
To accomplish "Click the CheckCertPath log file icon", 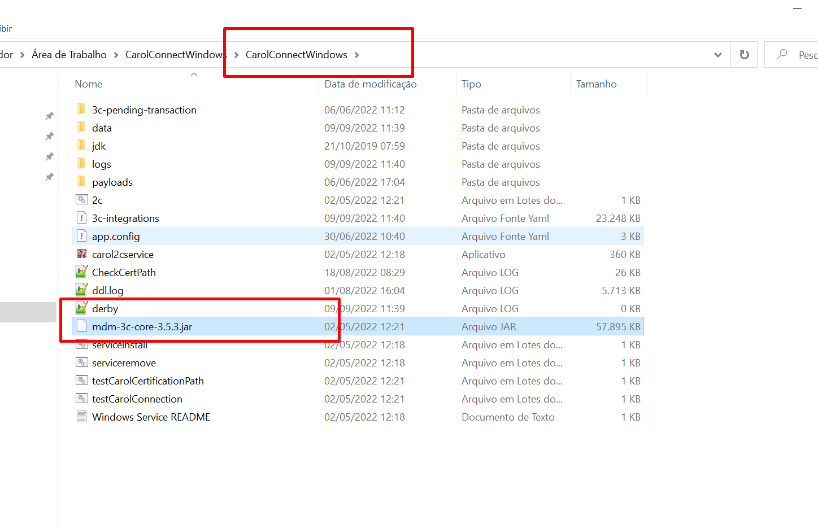I will (82, 272).
